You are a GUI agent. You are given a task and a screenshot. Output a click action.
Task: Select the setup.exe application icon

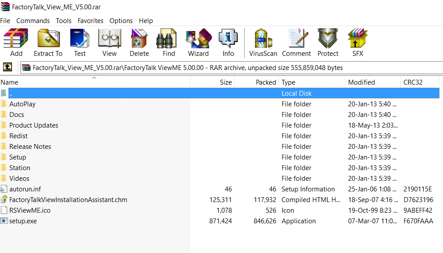pos(4,221)
